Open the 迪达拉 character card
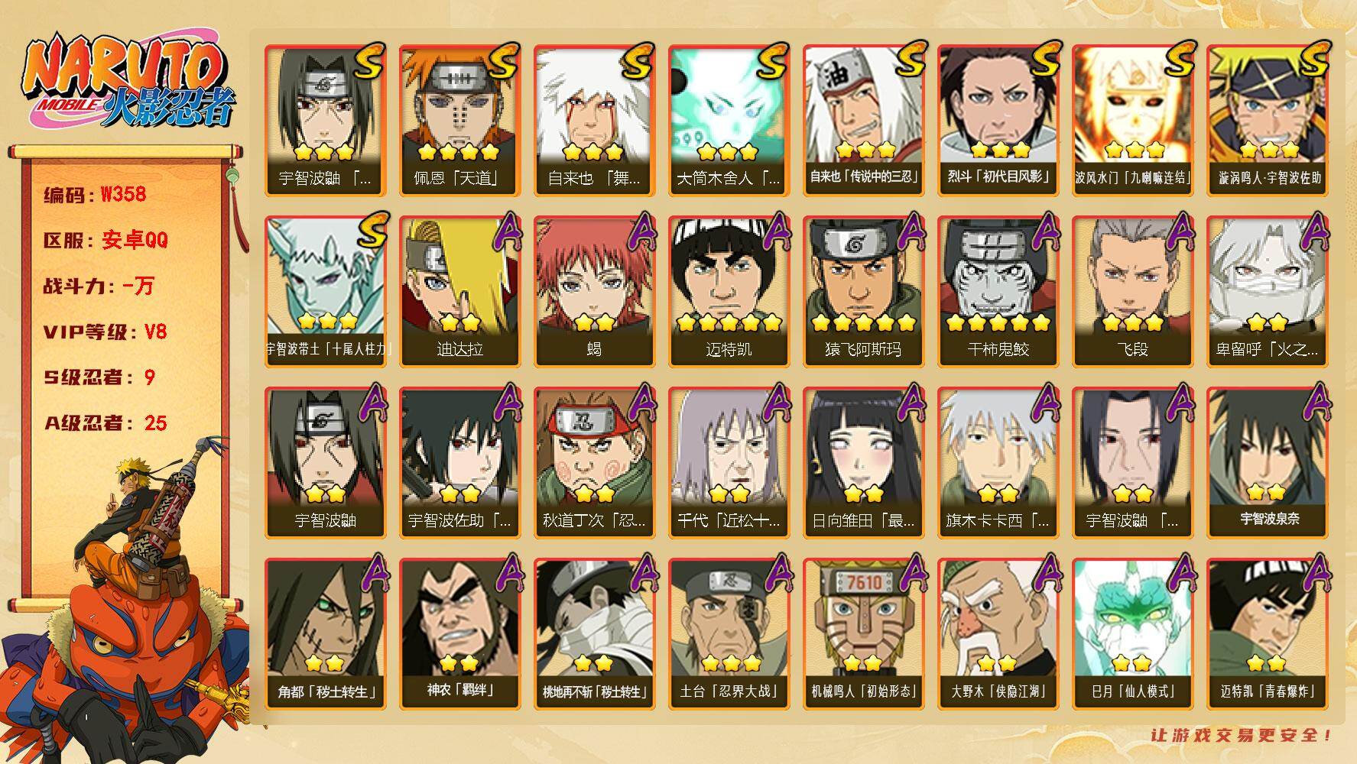The height and width of the screenshot is (764, 1357). [459, 291]
